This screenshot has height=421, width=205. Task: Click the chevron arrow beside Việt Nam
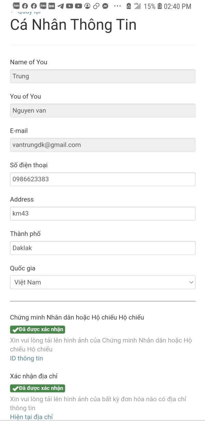pos(191,282)
